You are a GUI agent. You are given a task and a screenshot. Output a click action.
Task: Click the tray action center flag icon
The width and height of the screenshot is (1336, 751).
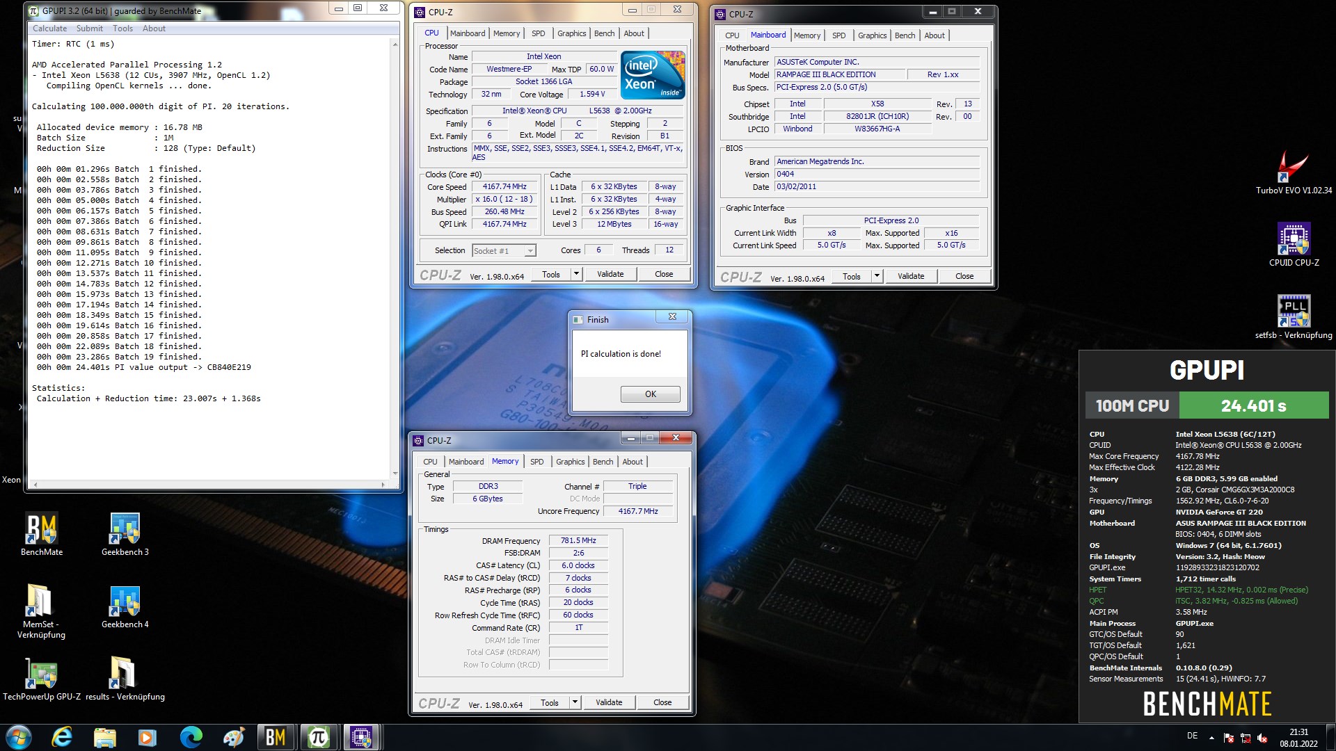click(x=1229, y=738)
